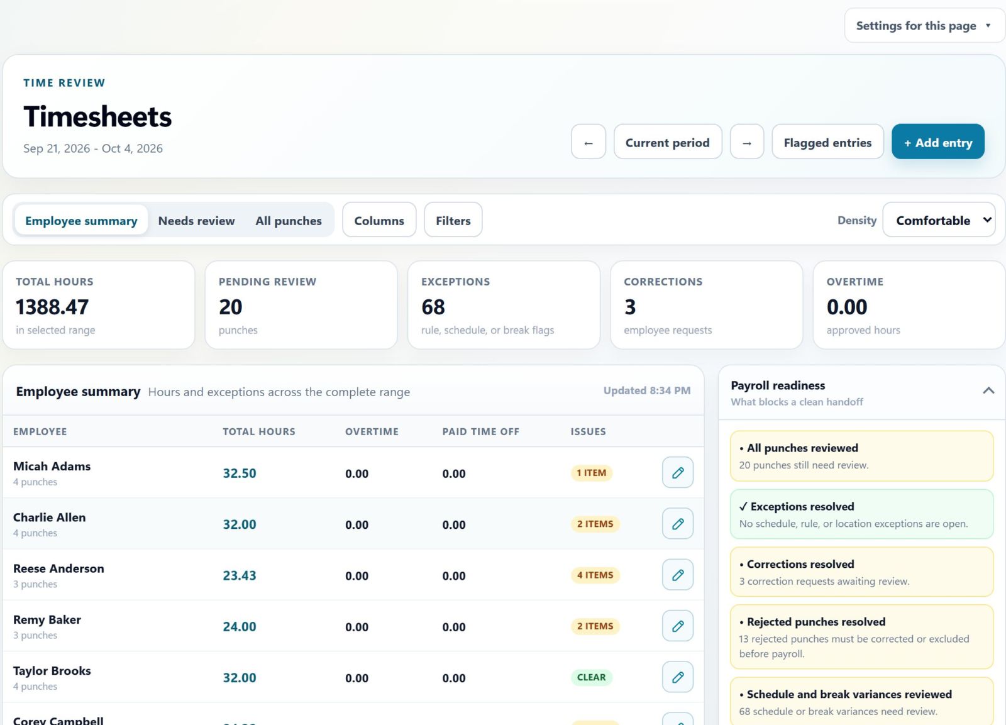Go to next period with right arrow
This screenshot has width=1006, height=725.
click(x=747, y=142)
